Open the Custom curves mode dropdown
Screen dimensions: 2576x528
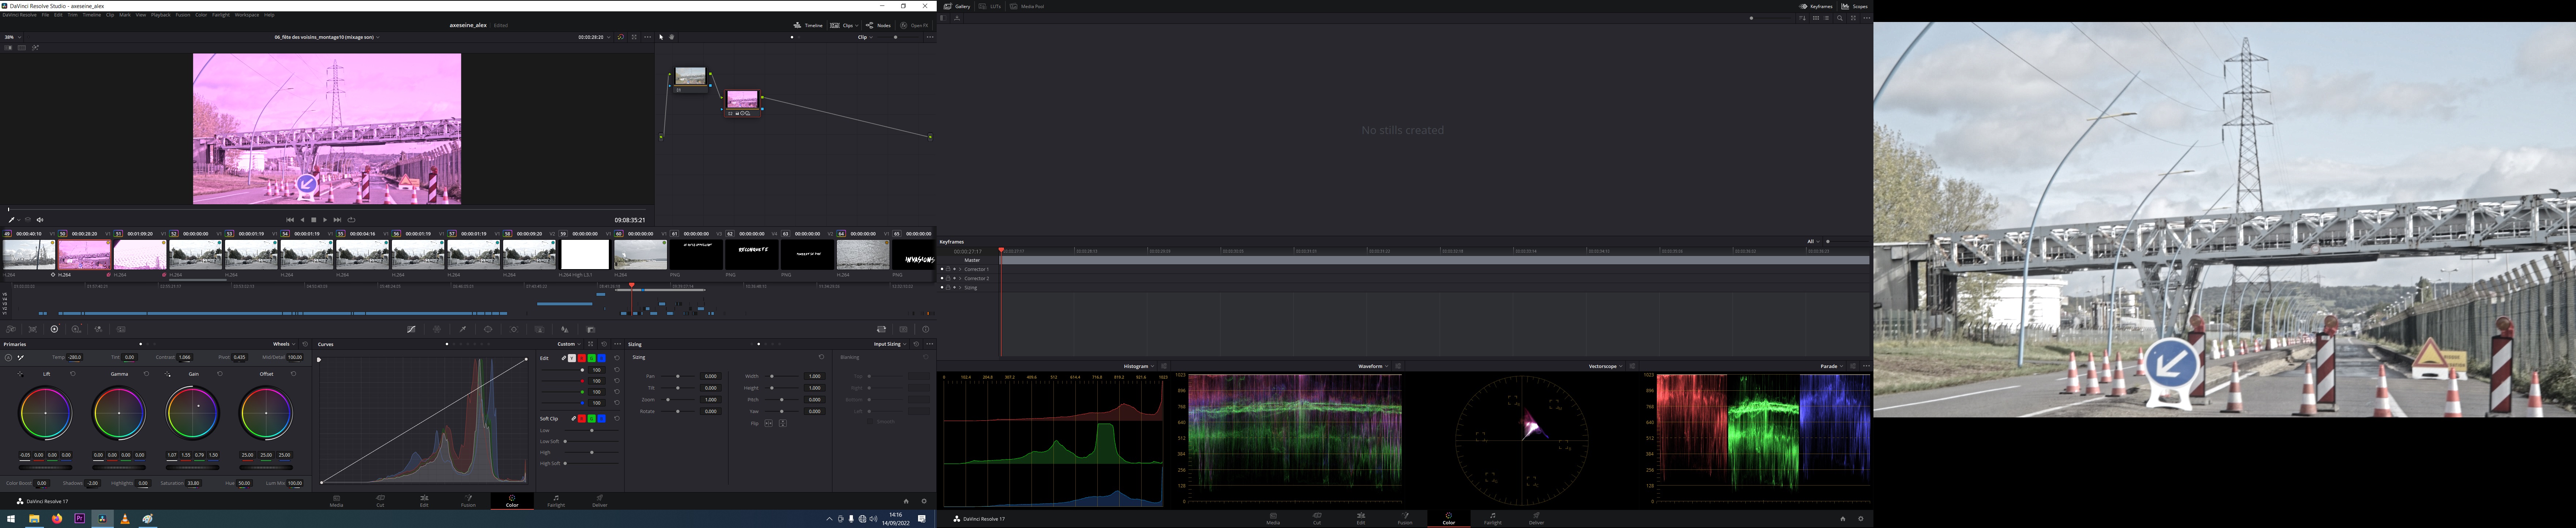pyautogui.click(x=569, y=344)
